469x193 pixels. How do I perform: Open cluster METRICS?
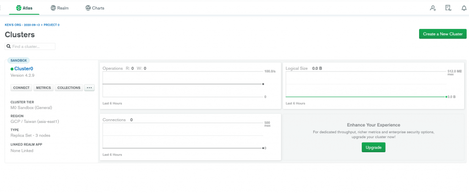(x=44, y=88)
